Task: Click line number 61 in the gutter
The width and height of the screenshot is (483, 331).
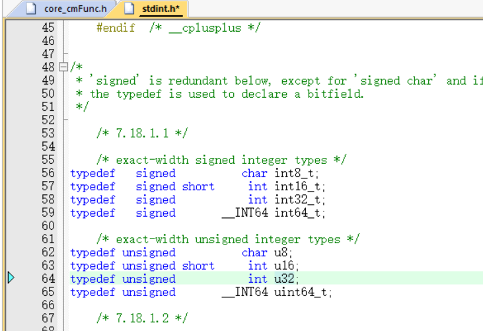Action: (x=48, y=239)
